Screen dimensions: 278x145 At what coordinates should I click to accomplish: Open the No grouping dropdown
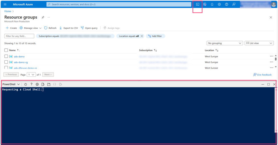(x=225, y=43)
